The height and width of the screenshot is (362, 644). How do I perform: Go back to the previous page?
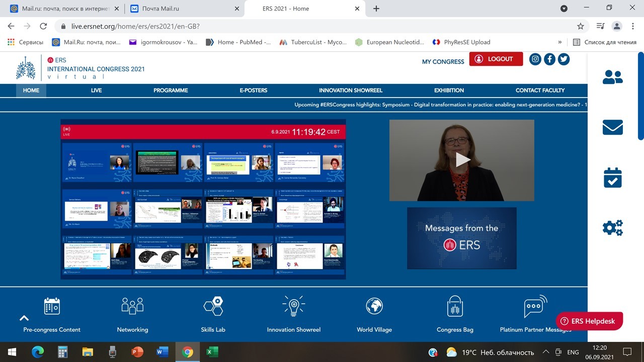[11, 26]
